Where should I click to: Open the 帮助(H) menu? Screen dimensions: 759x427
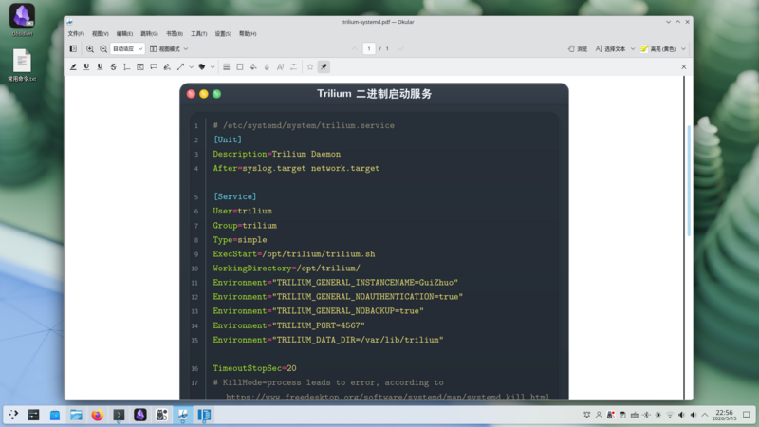coord(248,34)
